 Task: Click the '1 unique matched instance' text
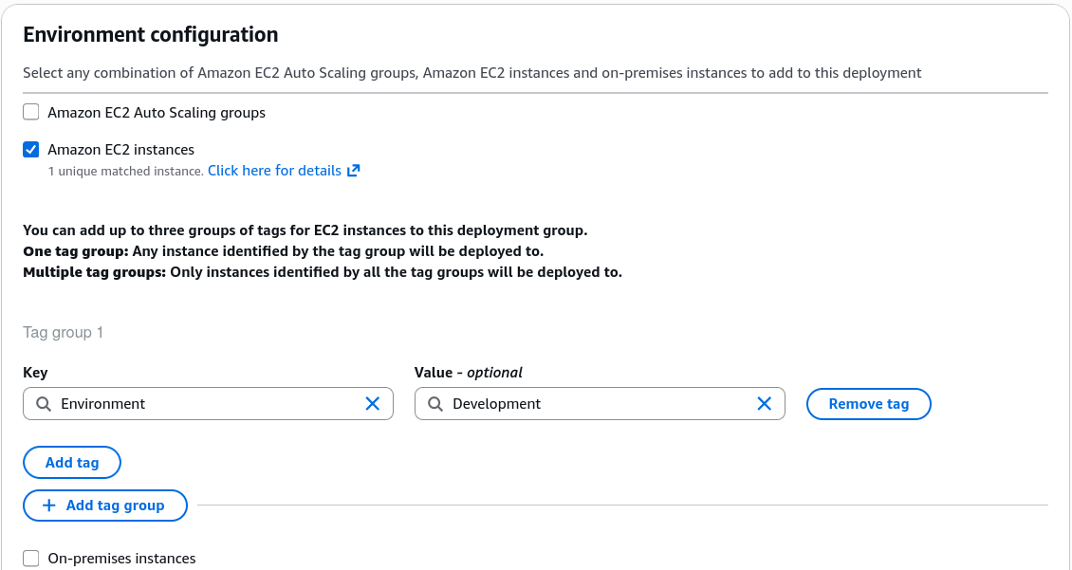[x=126, y=171]
